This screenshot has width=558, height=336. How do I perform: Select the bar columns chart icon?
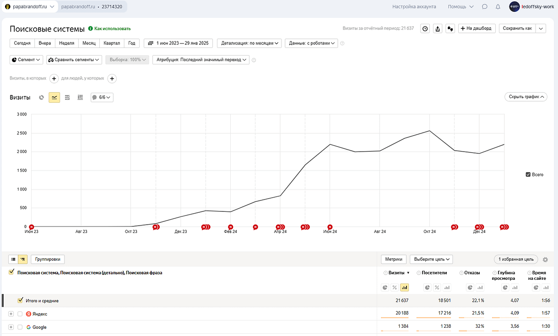(80, 97)
